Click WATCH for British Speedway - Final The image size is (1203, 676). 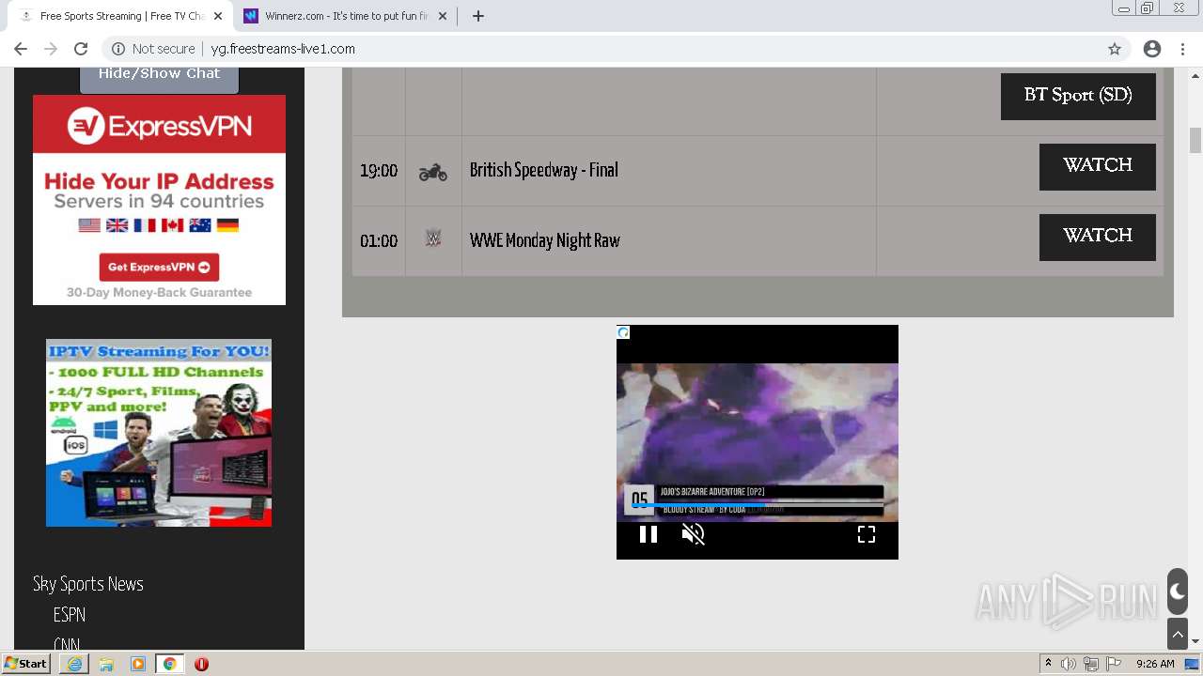tap(1098, 166)
